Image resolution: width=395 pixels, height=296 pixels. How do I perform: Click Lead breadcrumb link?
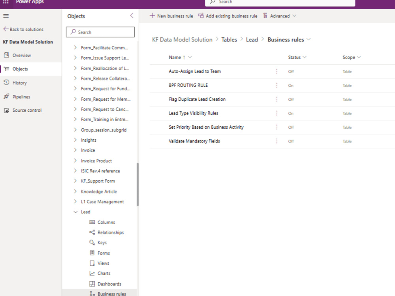pyautogui.click(x=252, y=39)
